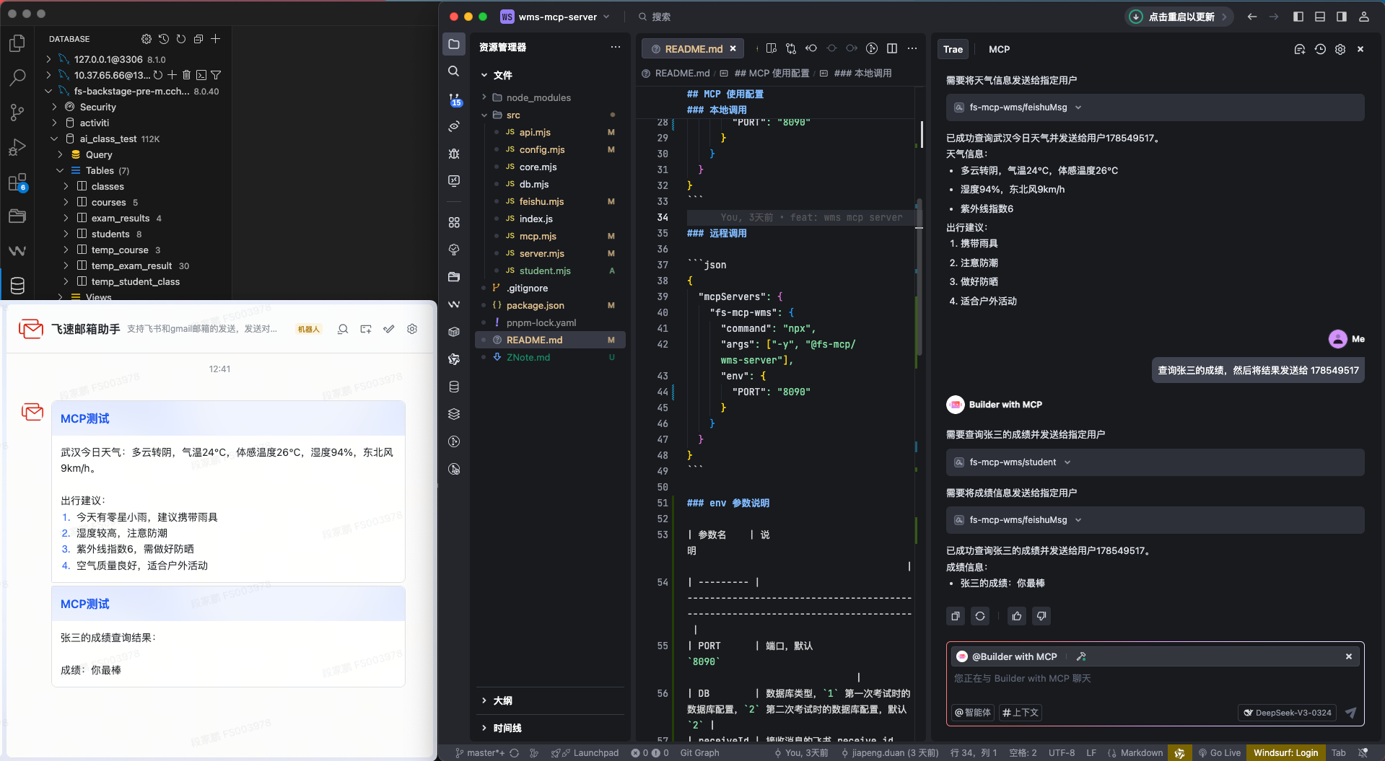
Task: Open the Database view in the left window's activity bar
Action: tap(17, 286)
